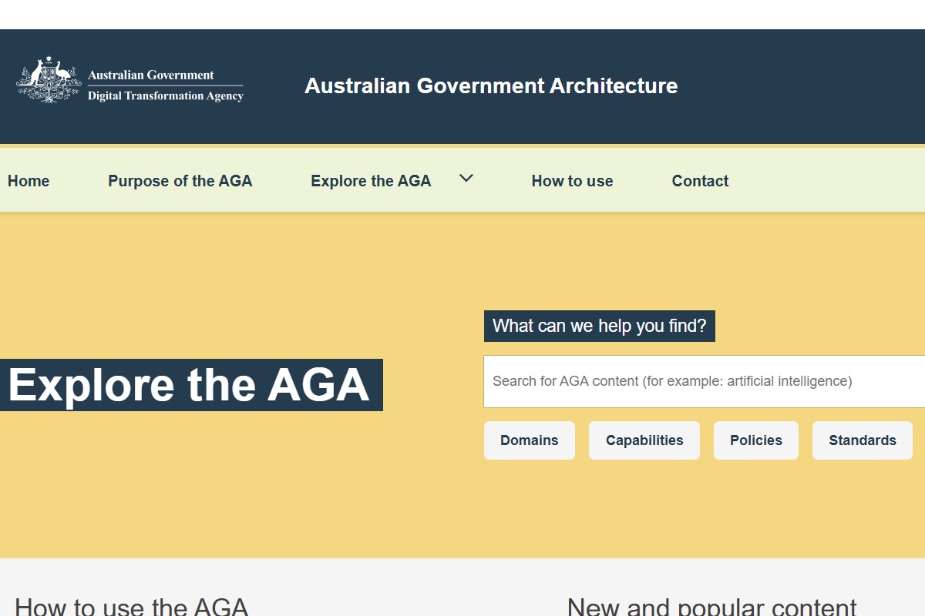Open the Capabilities button

coord(644,440)
